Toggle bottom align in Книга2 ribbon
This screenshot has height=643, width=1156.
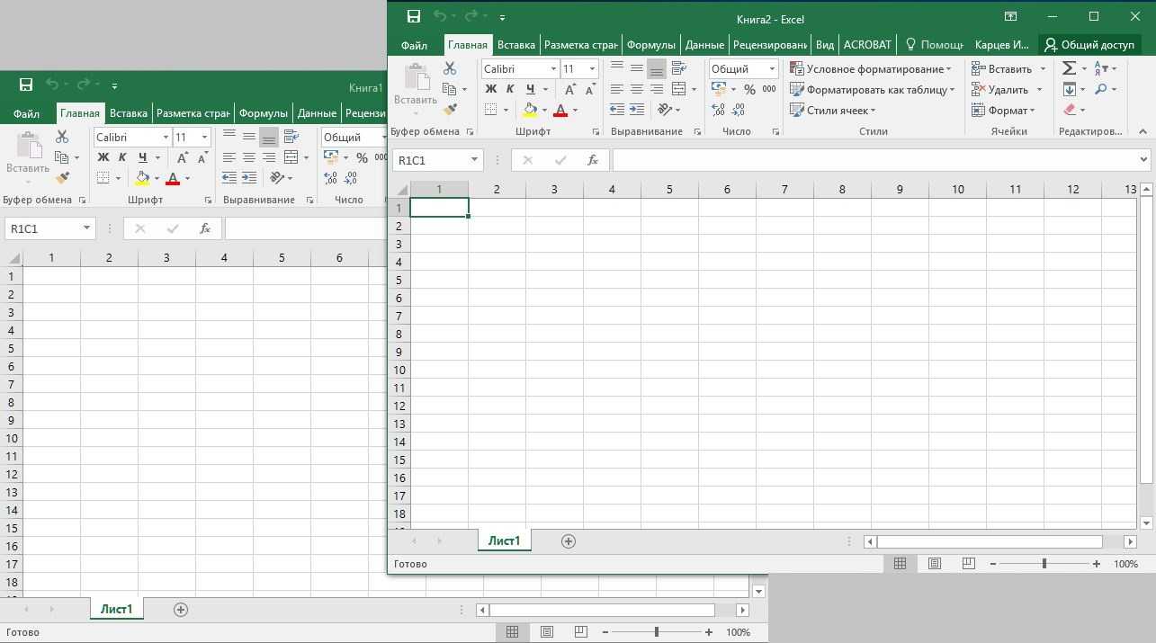pyautogui.click(x=657, y=68)
